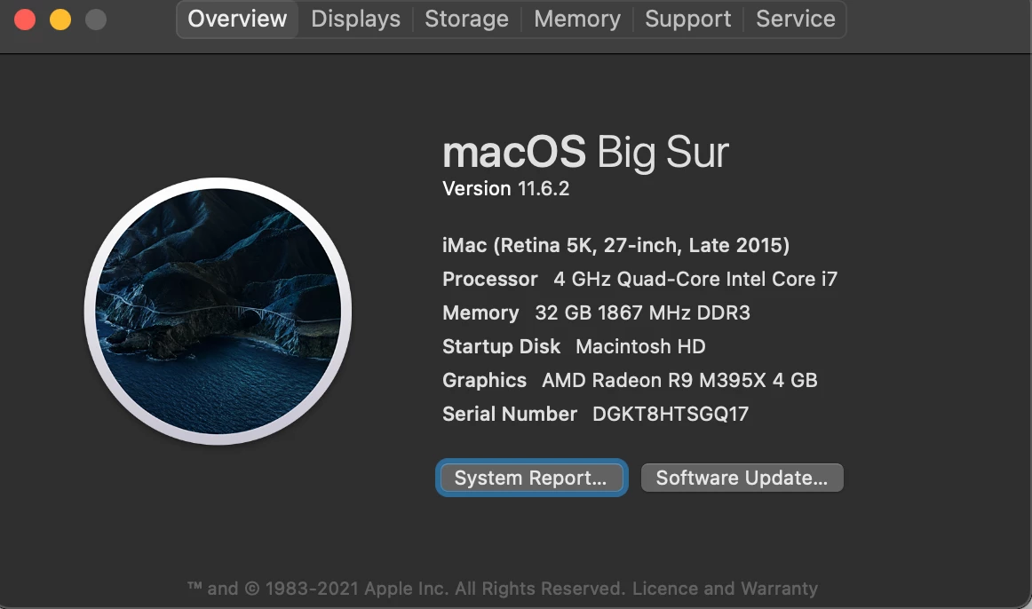This screenshot has width=1032, height=609.
Task: Click the macOS Big Sur circular wallpaper icon
Action: coord(218,311)
